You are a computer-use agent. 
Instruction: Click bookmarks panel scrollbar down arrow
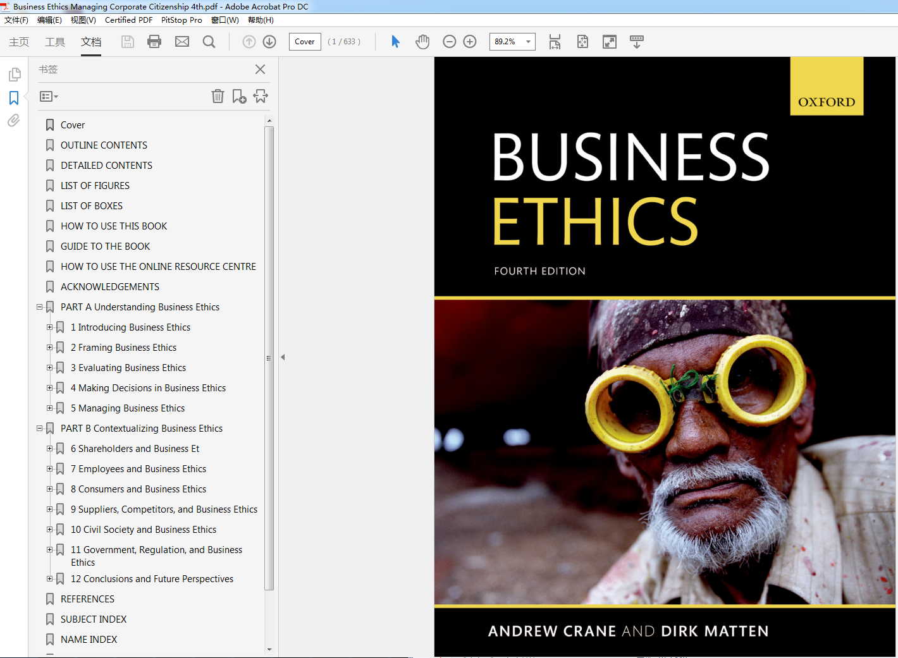pyautogui.click(x=269, y=649)
